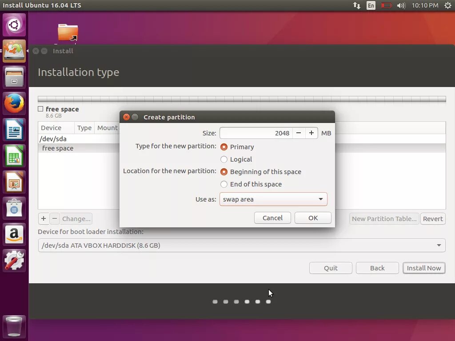
Task: Click the Ubiquity installer launcher icon
Action: point(14,51)
